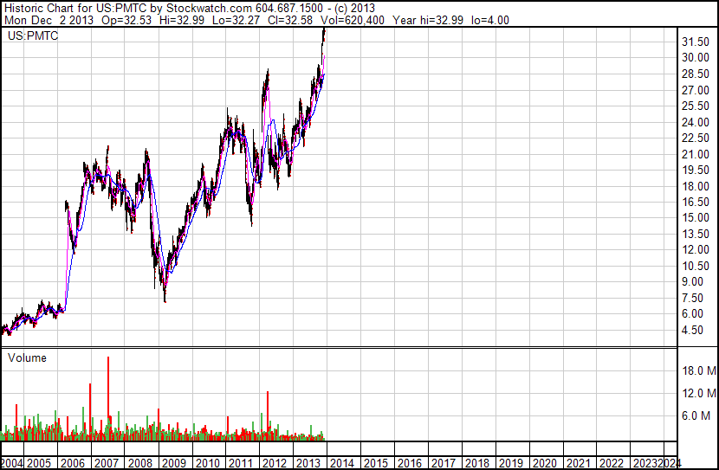Click the Year hi=32.99 value in header

click(x=428, y=20)
